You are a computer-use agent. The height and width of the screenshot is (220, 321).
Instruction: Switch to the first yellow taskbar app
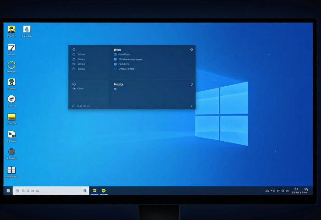click(94, 191)
